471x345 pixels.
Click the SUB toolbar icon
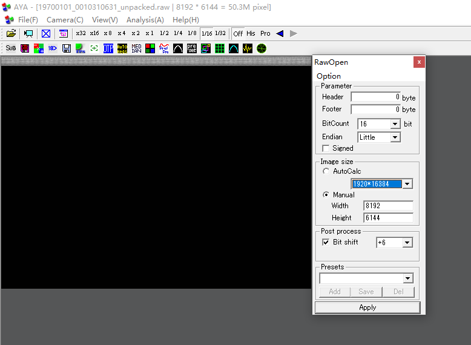pyautogui.click(x=11, y=48)
